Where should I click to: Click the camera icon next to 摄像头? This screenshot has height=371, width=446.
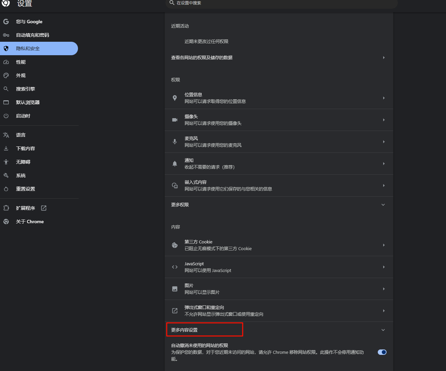[175, 120]
